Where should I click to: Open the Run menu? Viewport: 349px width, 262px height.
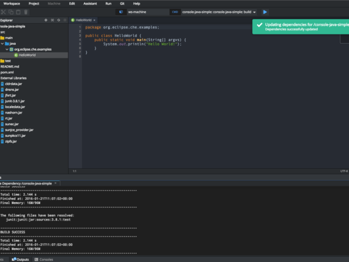click(108, 3)
